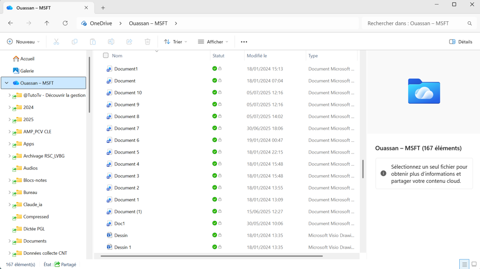This screenshot has width=480, height=269.
Task: Select the Données collecte CNT folder
Action: tap(45, 253)
